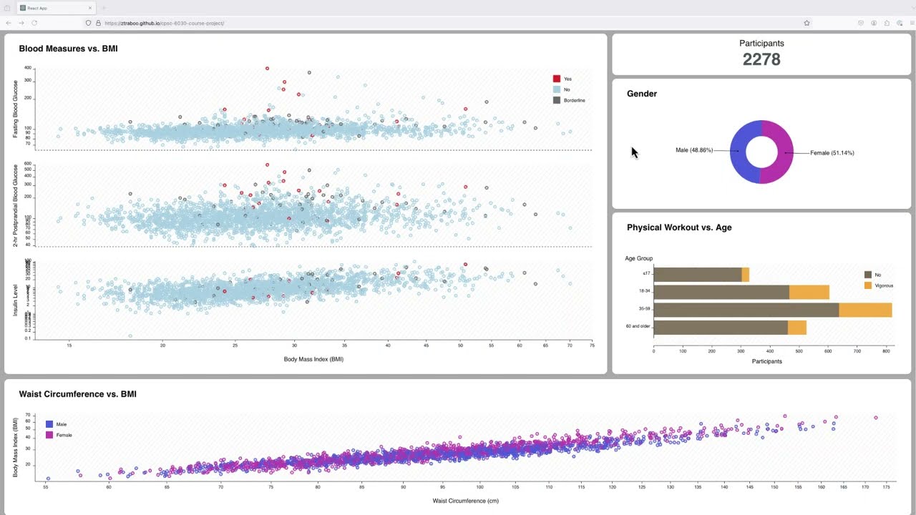Click the brown No workout legend swatch

click(x=868, y=275)
